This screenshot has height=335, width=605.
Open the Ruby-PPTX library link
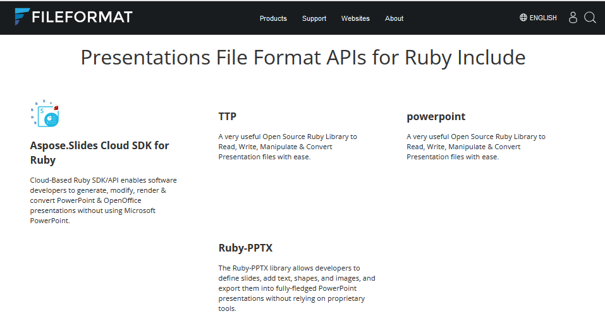245,248
